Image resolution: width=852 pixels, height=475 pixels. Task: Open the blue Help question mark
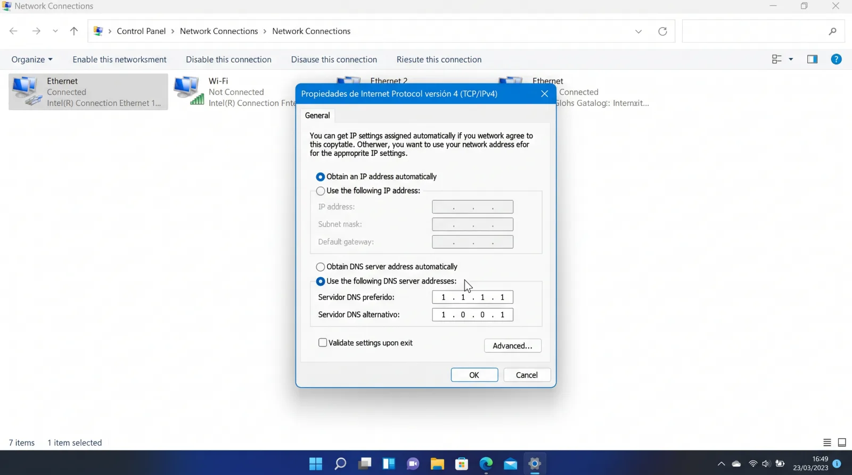(x=837, y=59)
